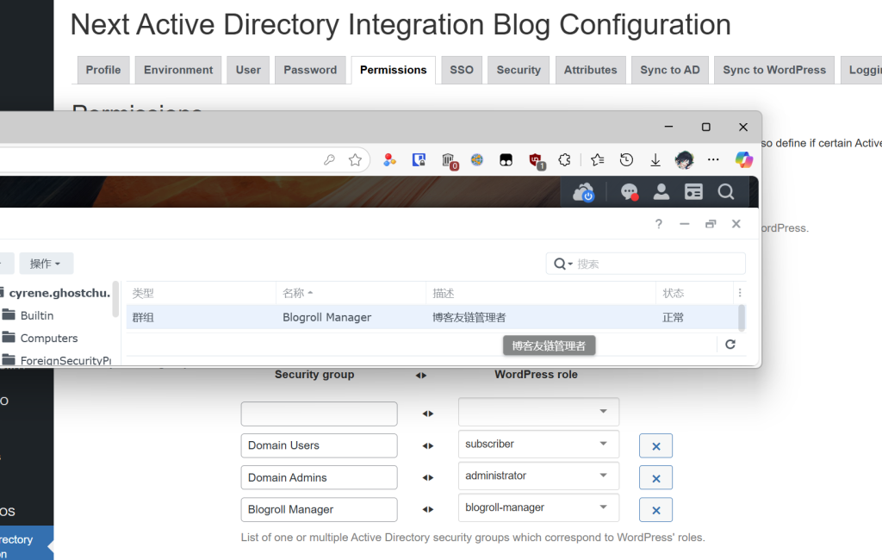The image size is (882, 560).
Task: Click the Domain Users security group field
Action: coord(319,445)
